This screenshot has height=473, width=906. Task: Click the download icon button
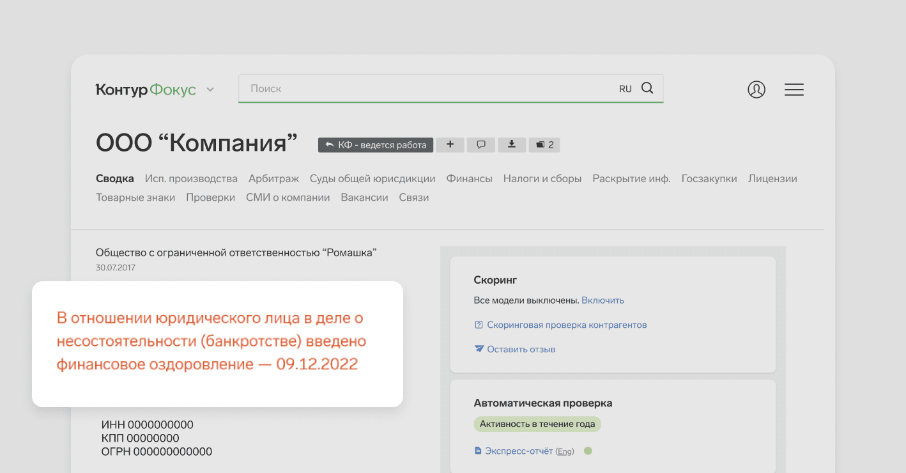512,145
